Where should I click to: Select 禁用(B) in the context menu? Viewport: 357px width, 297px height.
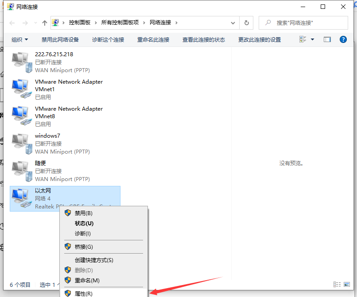pos(83,213)
